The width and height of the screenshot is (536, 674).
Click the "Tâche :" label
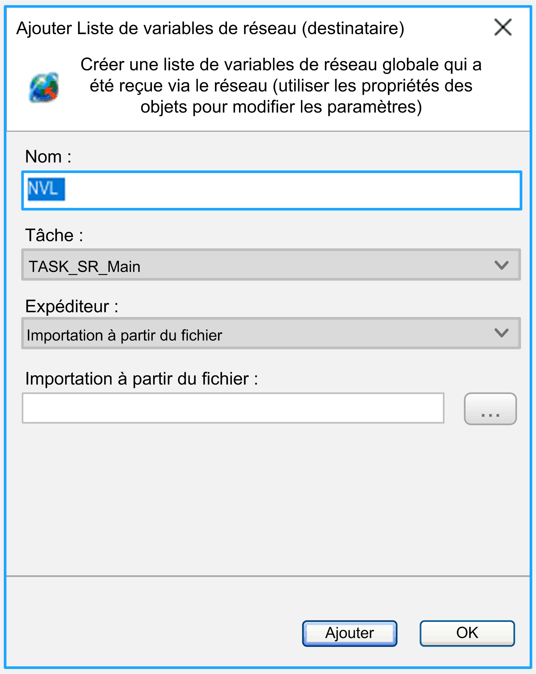[54, 235]
